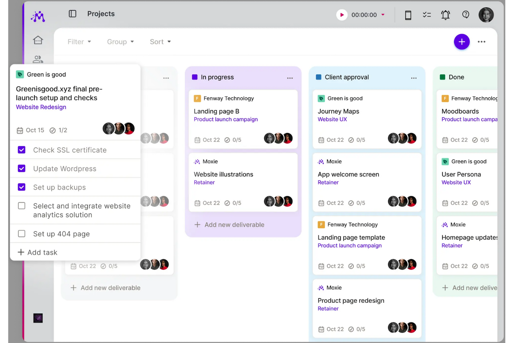Open Website UX link under Journey Maps
The height and width of the screenshot is (343, 515).
click(x=332, y=119)
